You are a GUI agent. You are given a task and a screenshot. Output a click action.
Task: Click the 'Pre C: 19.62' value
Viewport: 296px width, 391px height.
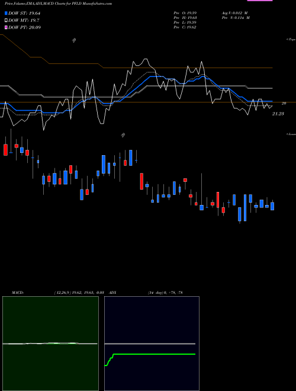pyautogui.click(x=185, y=27)
